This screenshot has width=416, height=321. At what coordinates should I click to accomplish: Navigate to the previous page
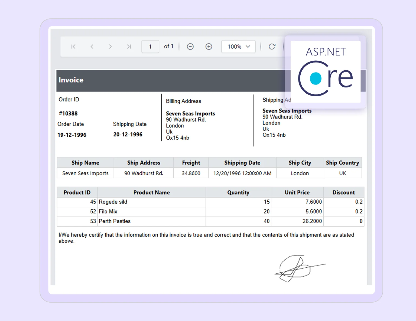pyautogui.click(x=92, y=46)
